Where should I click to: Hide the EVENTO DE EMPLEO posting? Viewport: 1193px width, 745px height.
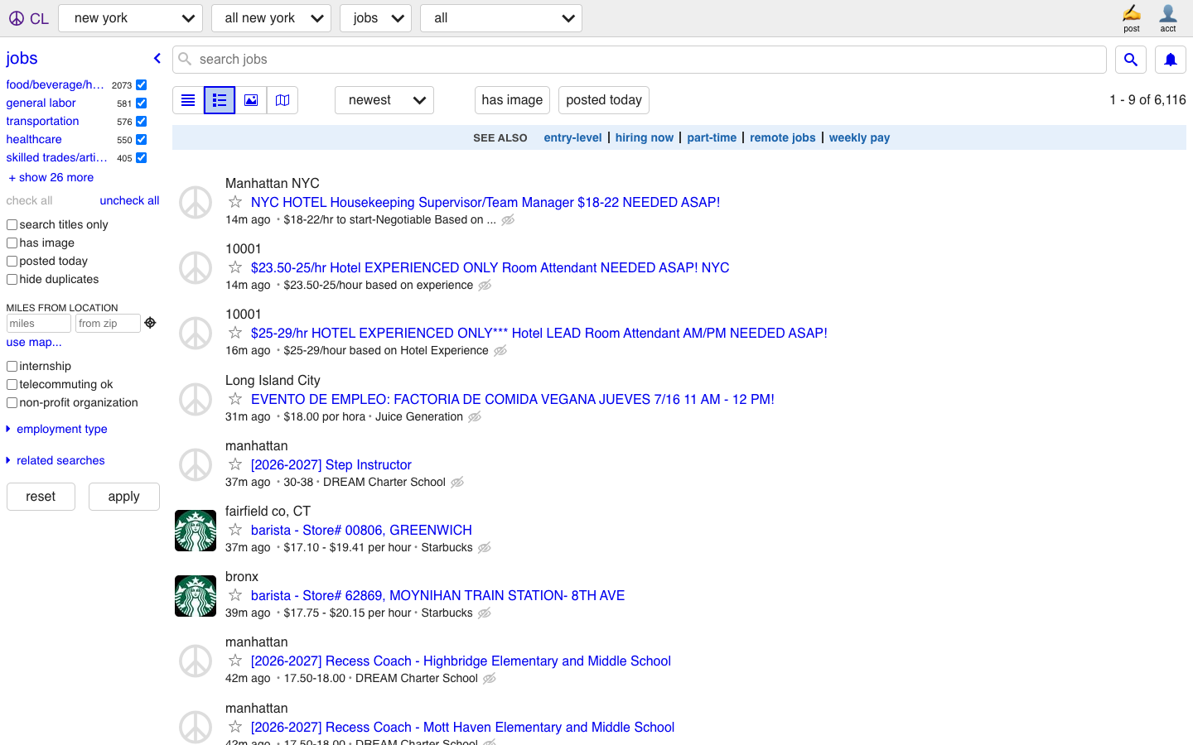click(x=475, y=417)
